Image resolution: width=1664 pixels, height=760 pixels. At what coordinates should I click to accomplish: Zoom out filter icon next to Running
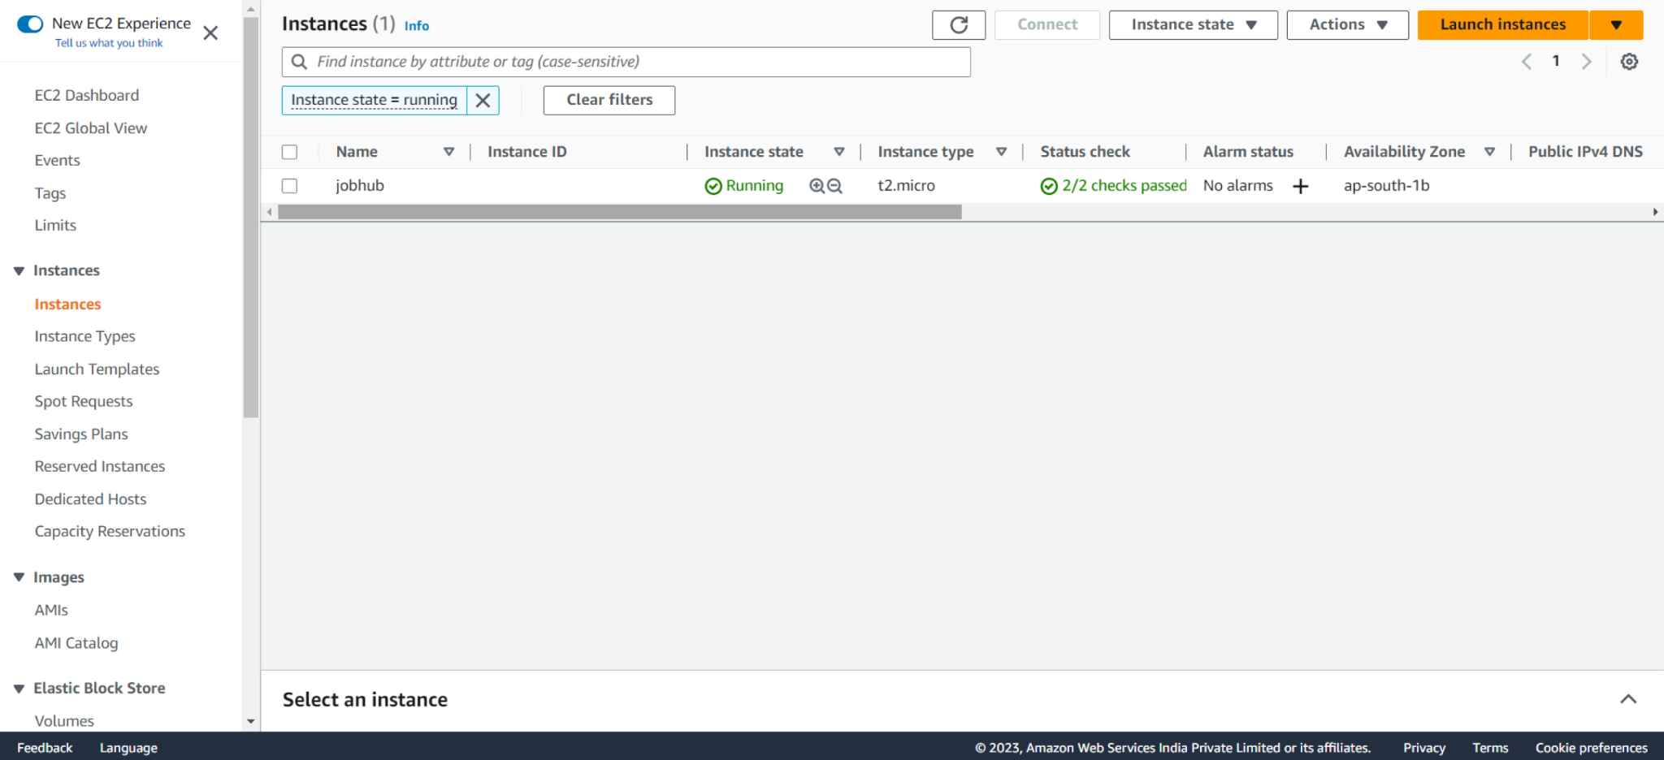pyautogui.click(x=834, y=186)
